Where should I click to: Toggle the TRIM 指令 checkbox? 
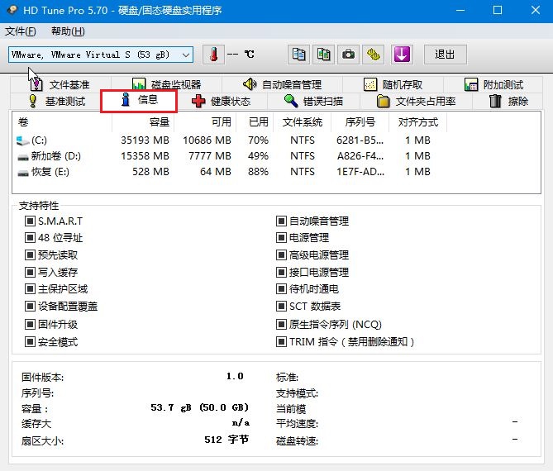coord(281,341)
